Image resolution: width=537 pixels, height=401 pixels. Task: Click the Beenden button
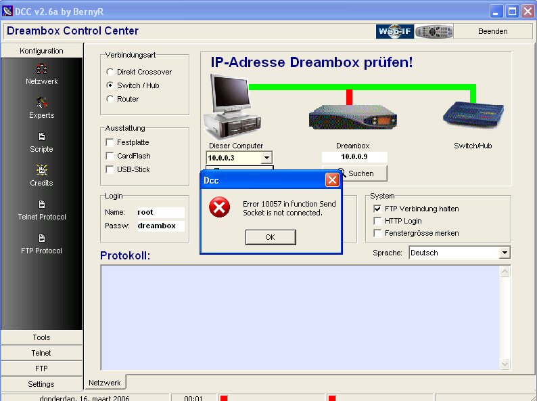point(493,31)
